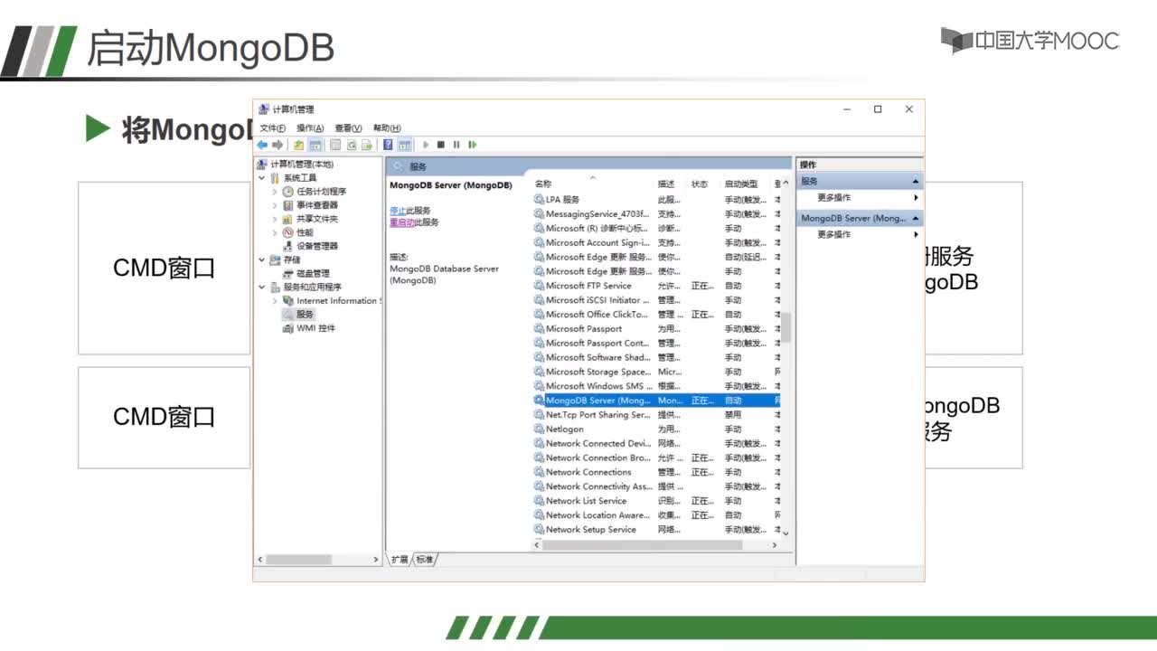Select the Net.Tcp Port Sharing Ser... row
Viewport: 1157px width, 651px height.
point(657,415)
